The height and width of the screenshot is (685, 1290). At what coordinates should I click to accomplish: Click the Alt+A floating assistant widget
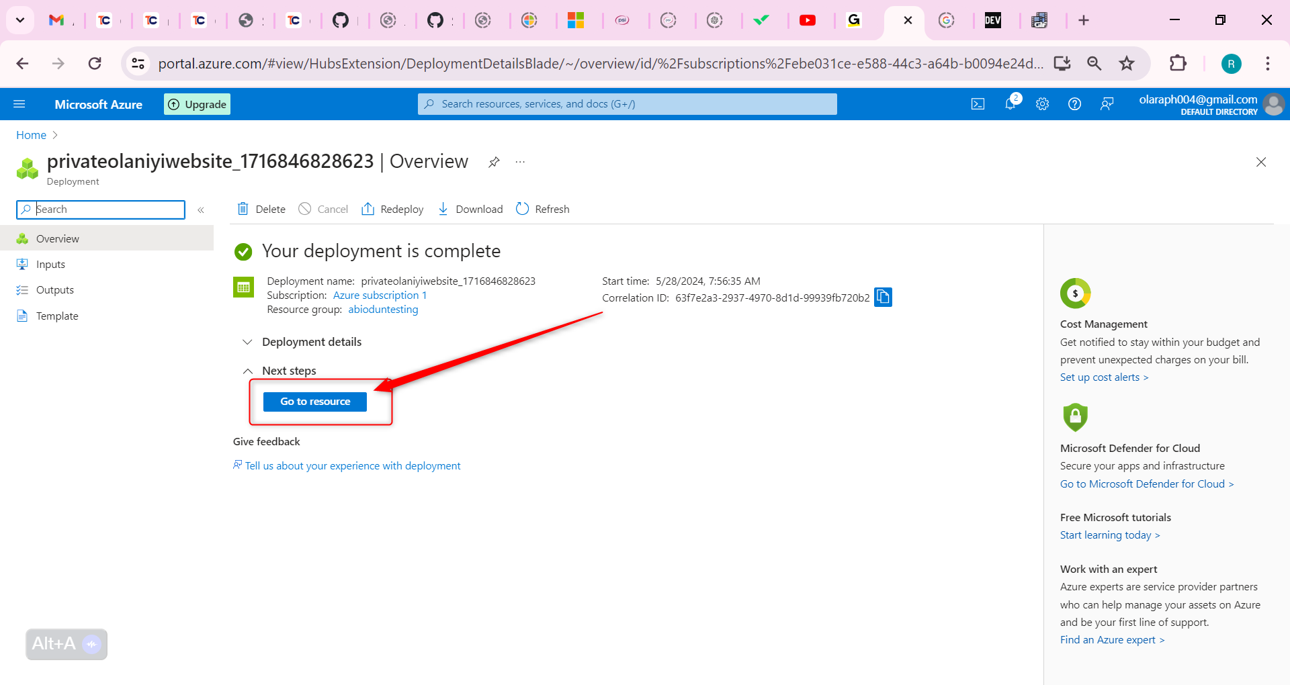pos(67,644)
